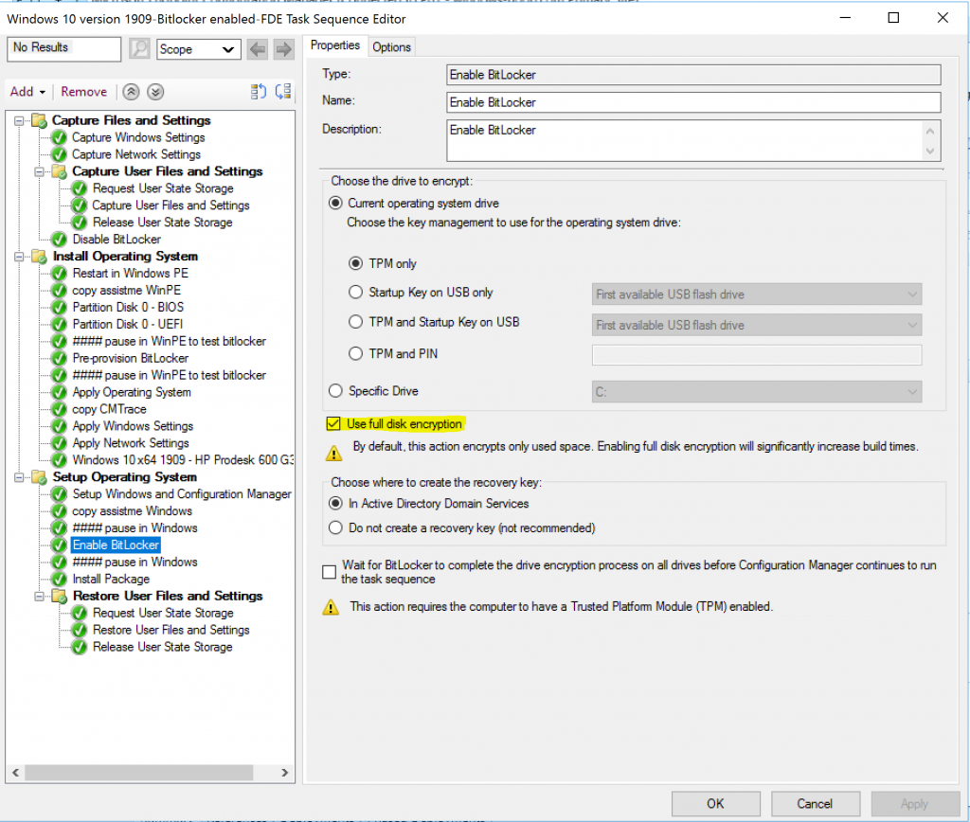Select the Properties tab
The image size is (970, 822).
335,45
